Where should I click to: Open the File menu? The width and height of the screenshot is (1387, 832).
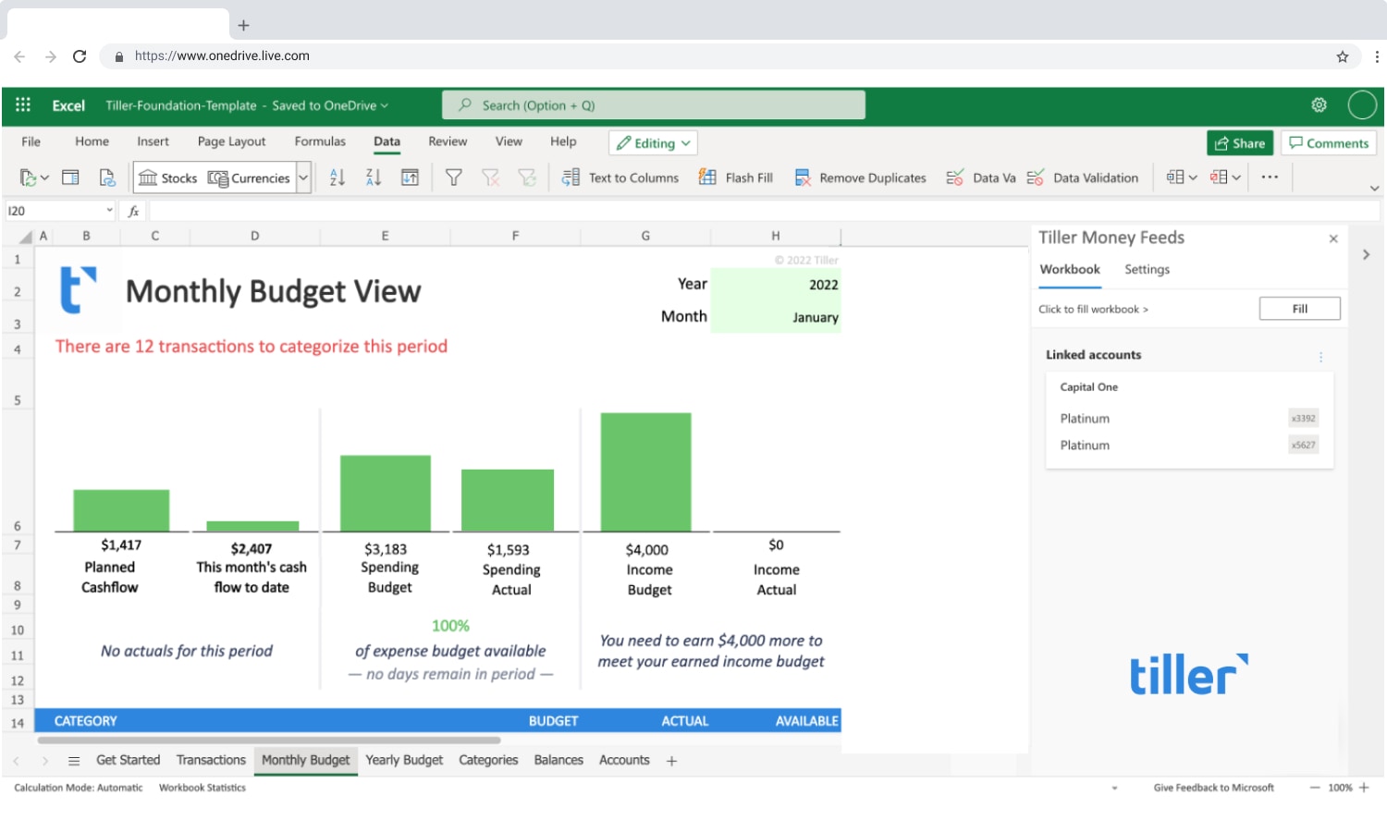click(31, 141)
